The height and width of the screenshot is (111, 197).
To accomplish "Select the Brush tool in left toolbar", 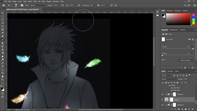I will [x=2, y=39].
